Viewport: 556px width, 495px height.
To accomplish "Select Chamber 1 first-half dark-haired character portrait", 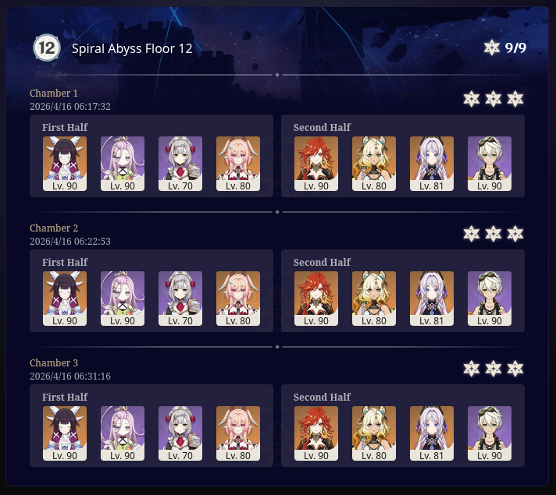I will (x=65, y=164).
